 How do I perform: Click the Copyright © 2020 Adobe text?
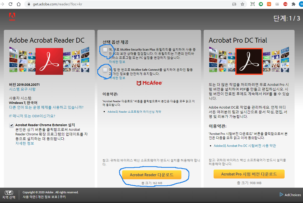click(x=50, y=192)
